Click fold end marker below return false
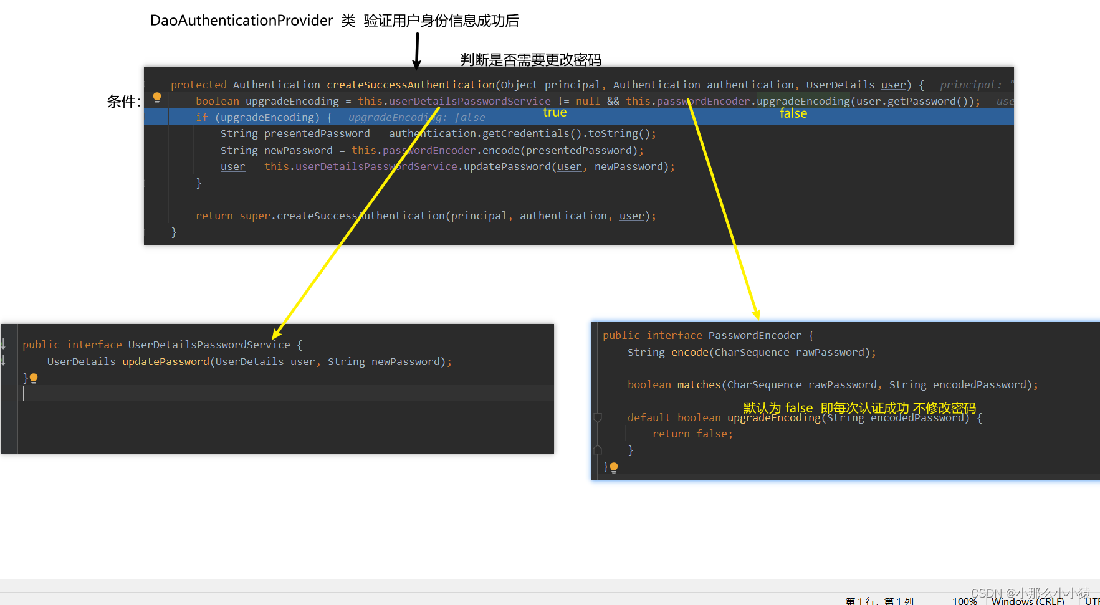Viewport: 1100px width, 605px height. (598, 450)
